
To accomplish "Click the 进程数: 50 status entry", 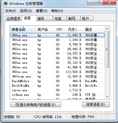I will pyautogui.click(x=12, y=117).
